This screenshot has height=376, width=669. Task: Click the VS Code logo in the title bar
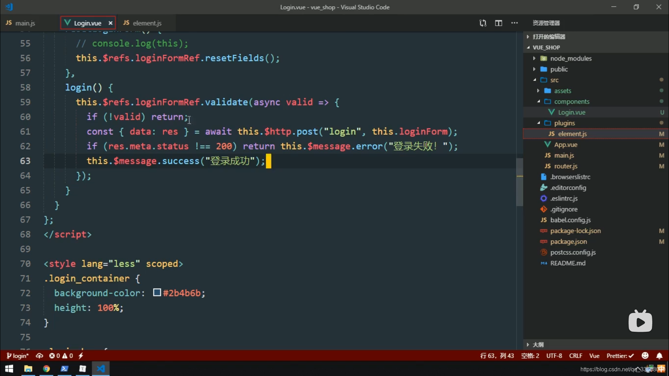(x=9, y=7)
